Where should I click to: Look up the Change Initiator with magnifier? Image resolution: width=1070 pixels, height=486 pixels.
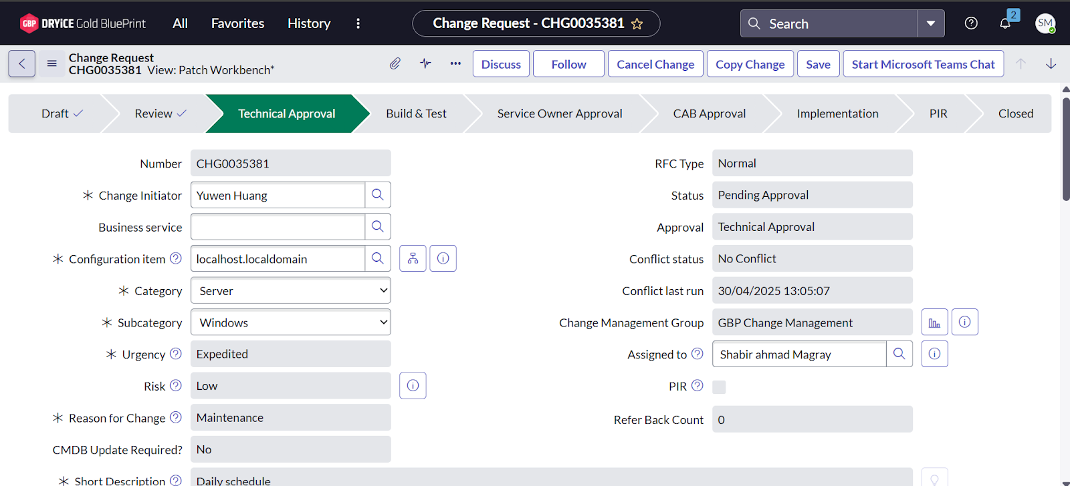[378, 195]
